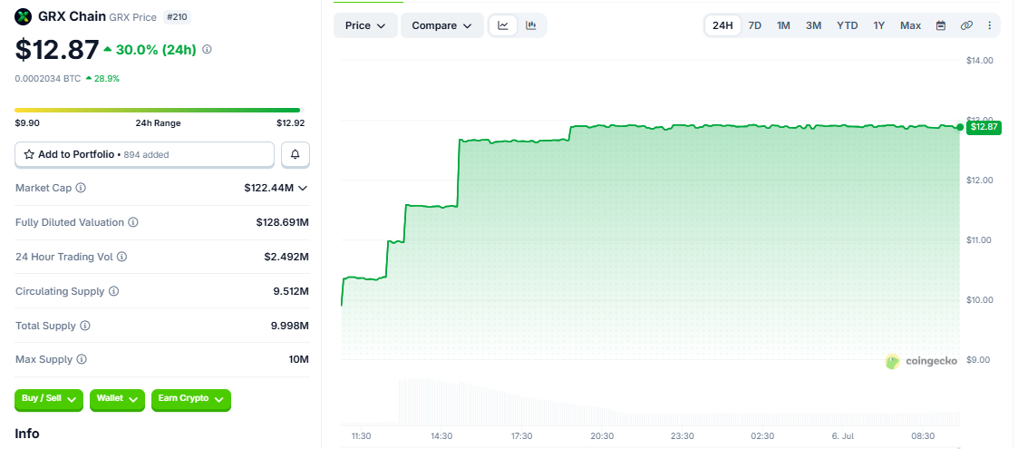Click the 9.512M circulating supply value

pos(291,291)
